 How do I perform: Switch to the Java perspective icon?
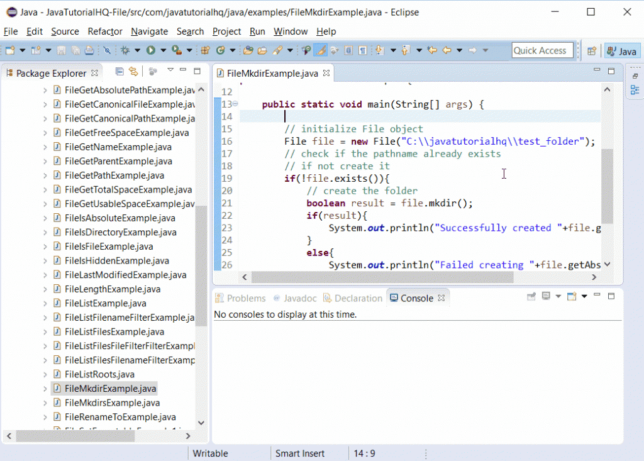point(621,51)
